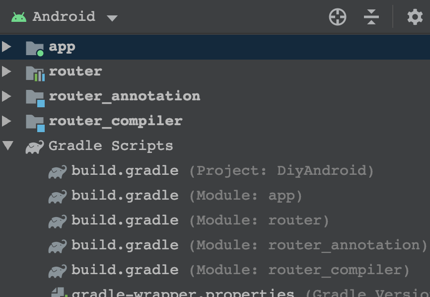Select build.gradle for Module router

(x=125, y=220)
